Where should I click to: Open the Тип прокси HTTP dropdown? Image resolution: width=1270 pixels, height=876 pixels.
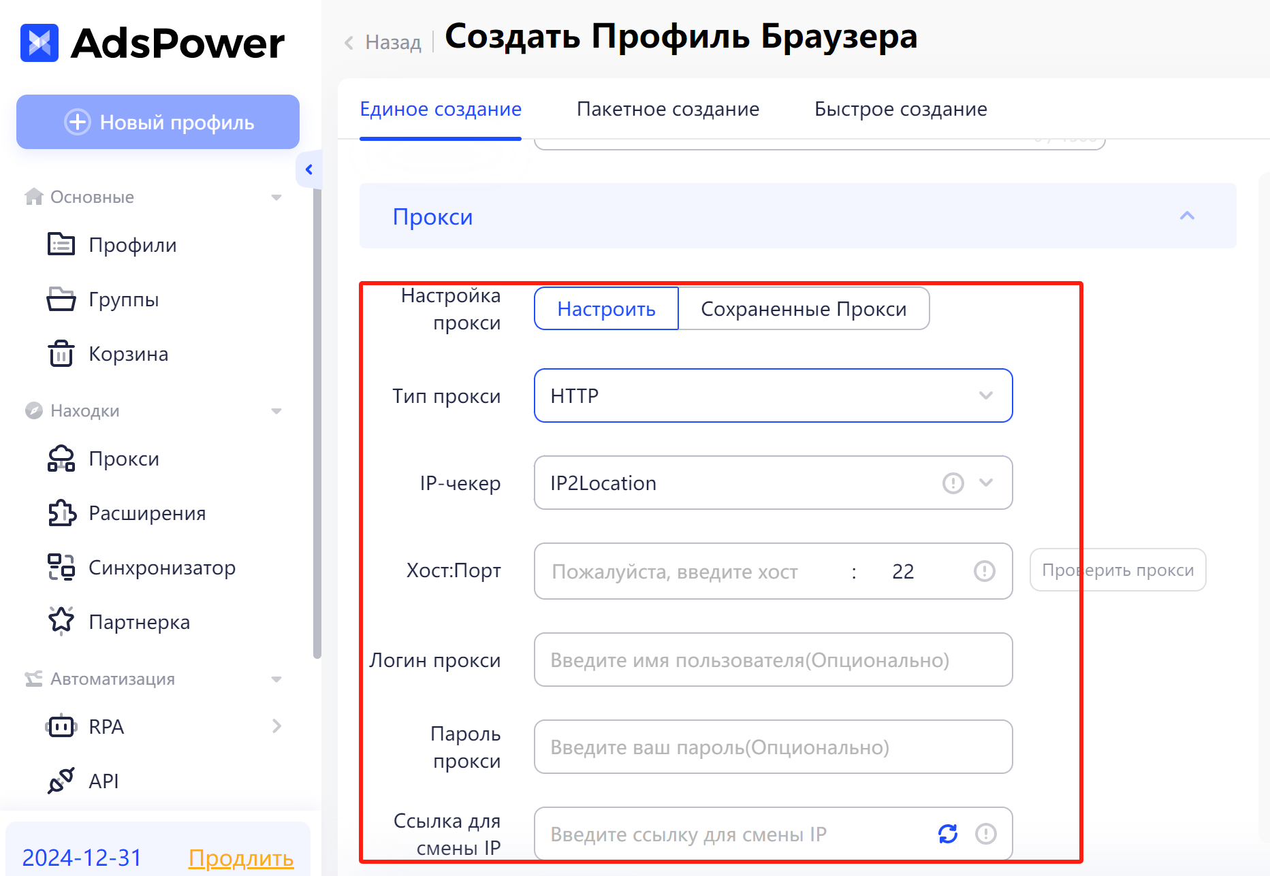773,395
